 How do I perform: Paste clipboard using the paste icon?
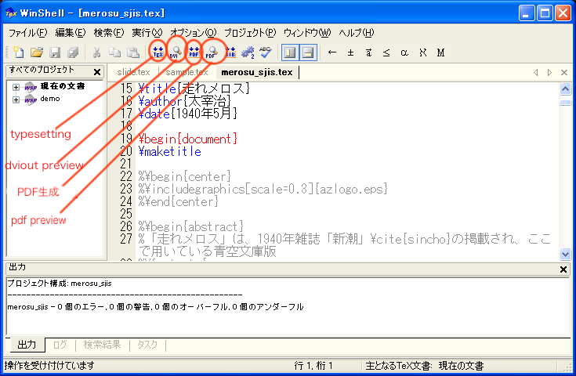click(x=132, y=52)
